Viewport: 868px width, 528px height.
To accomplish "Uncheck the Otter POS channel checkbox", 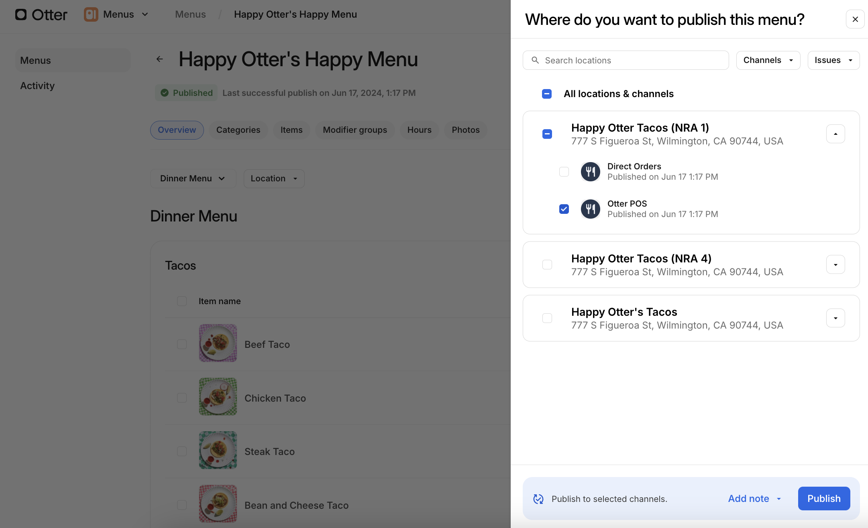I will click(564, 209).
